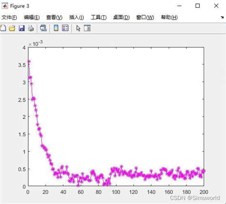This screenshot has height=204, width=226.
Task: Click the ×10⁻³ axis exponent label
Action: pos(35,43)
